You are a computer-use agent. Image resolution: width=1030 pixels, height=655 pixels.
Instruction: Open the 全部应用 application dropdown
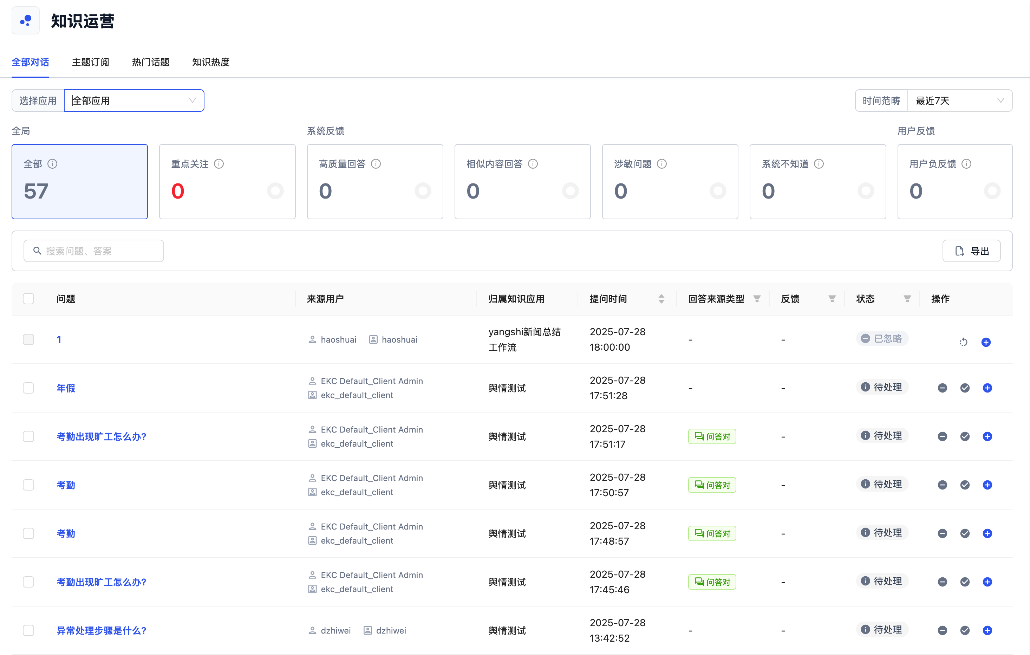(x=134, y=100)
